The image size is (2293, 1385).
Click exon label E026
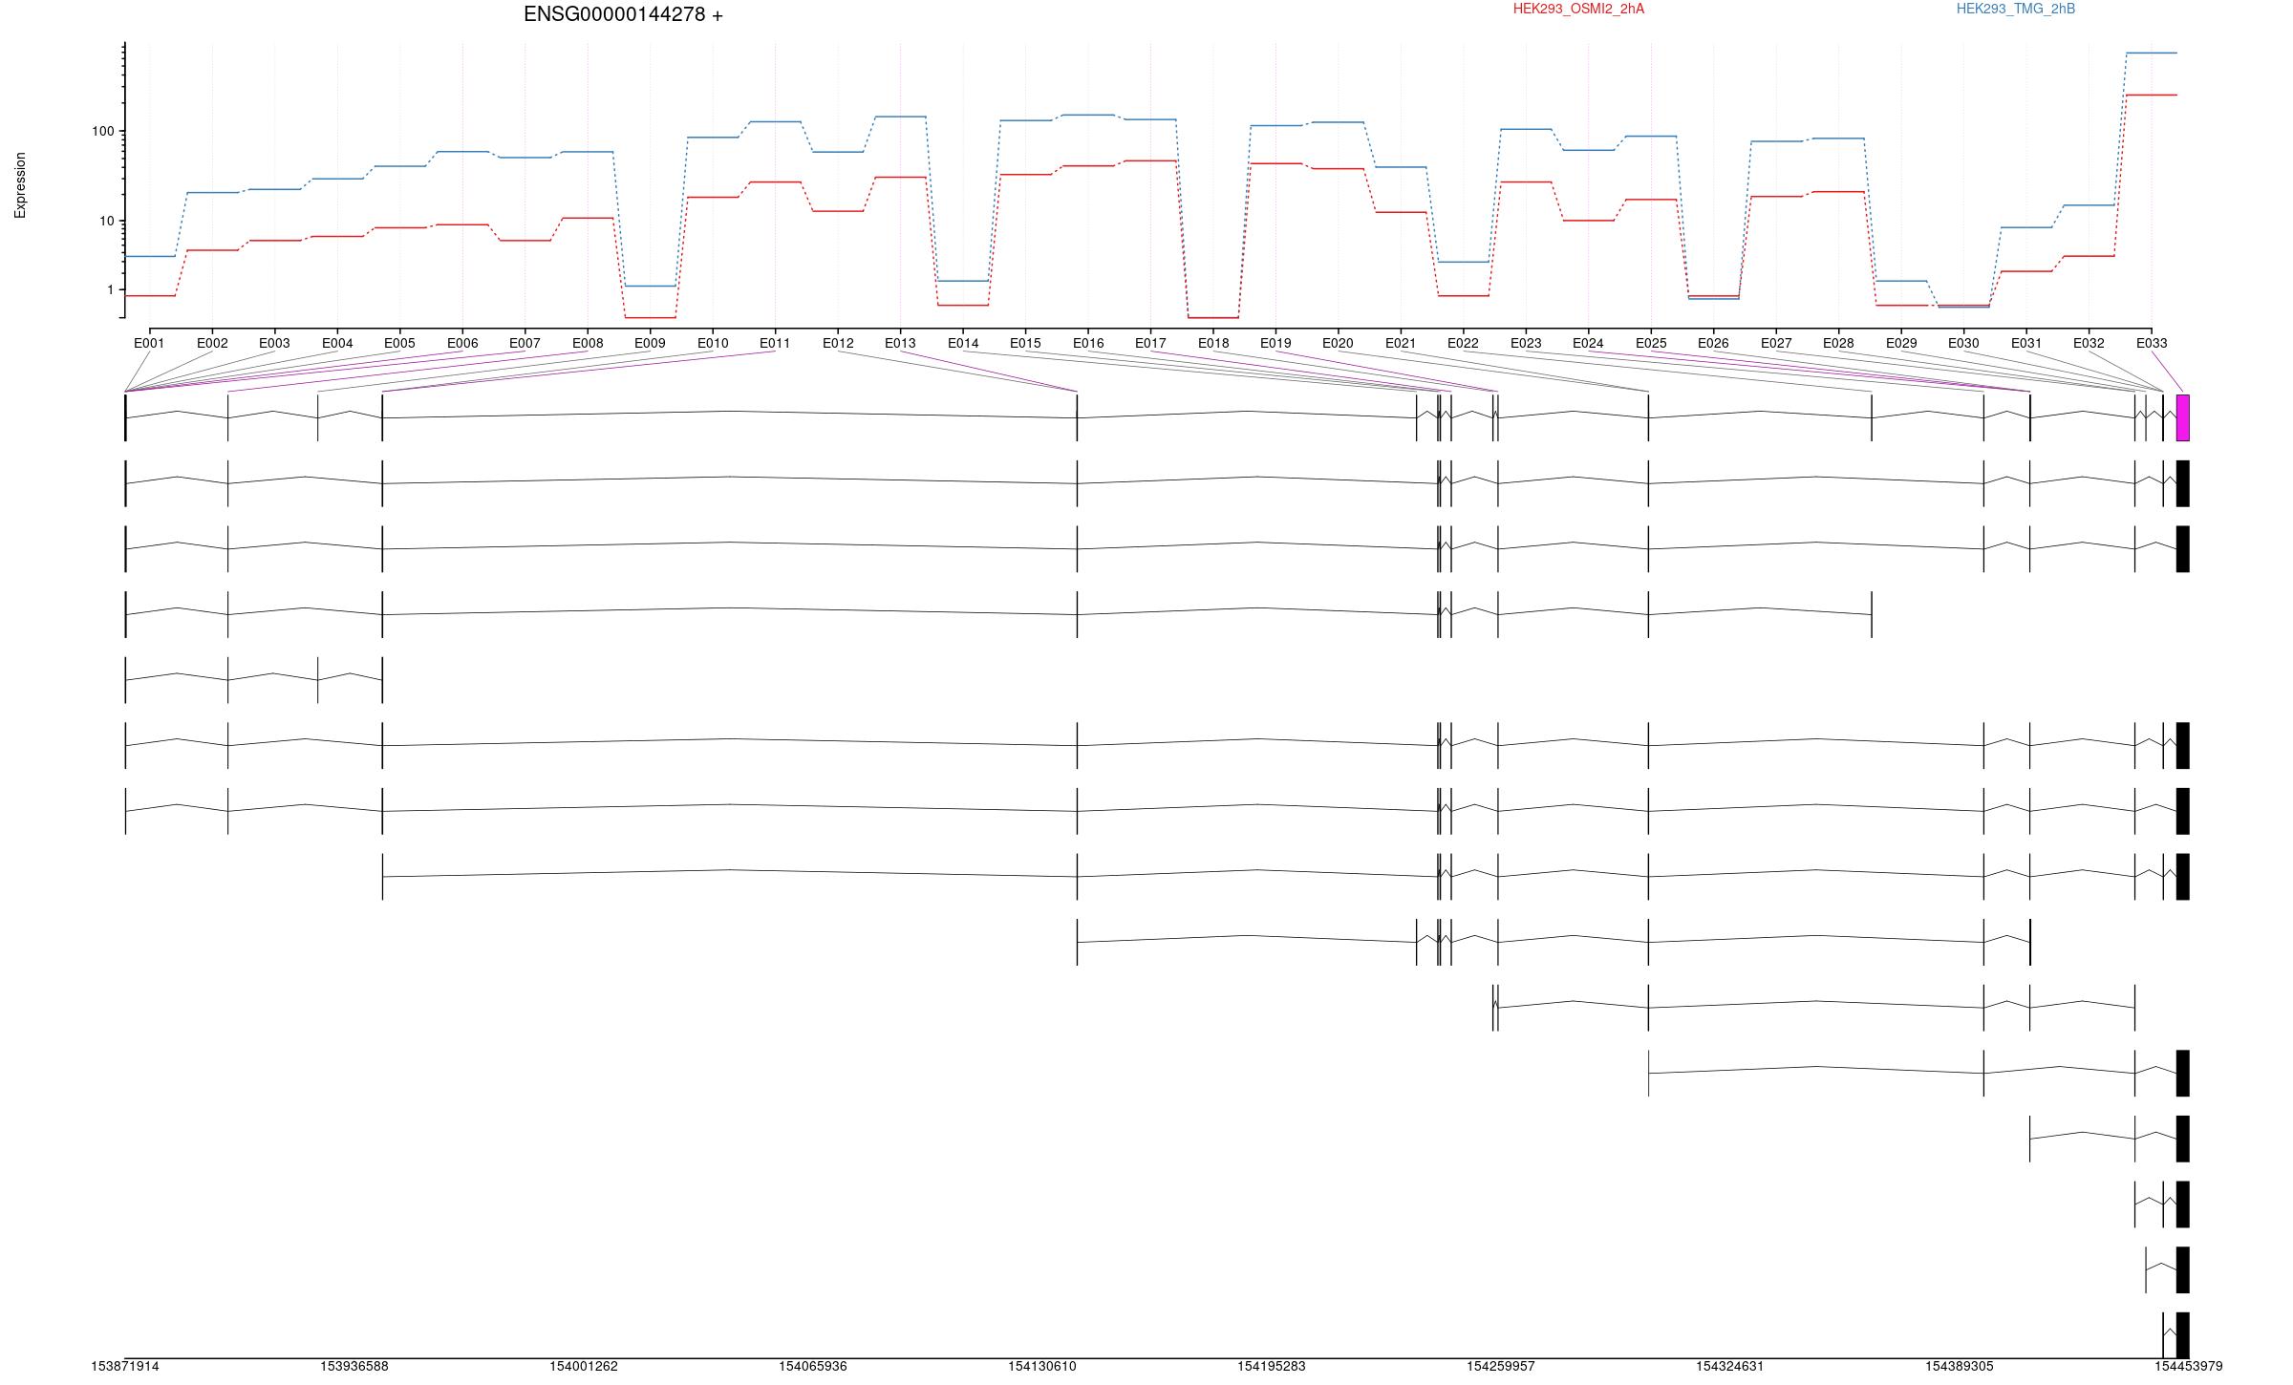pos(1713,343)
